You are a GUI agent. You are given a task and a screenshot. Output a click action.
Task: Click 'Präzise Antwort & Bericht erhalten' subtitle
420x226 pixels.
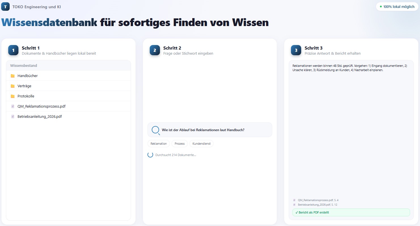333,54
